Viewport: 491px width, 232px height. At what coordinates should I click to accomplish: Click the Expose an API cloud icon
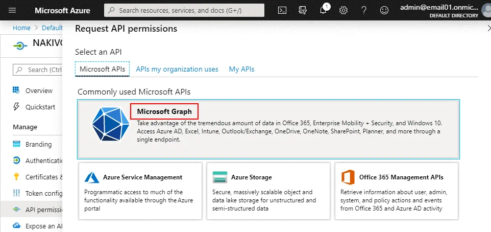point(16,226)
